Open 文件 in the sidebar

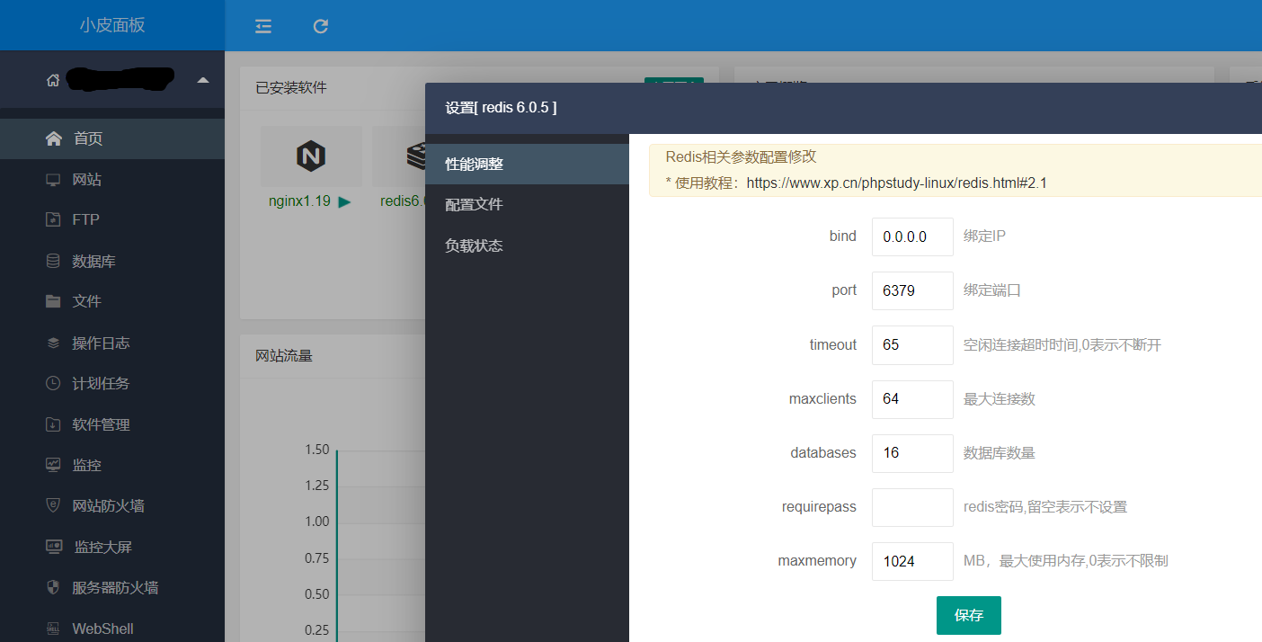click(112, 301)
